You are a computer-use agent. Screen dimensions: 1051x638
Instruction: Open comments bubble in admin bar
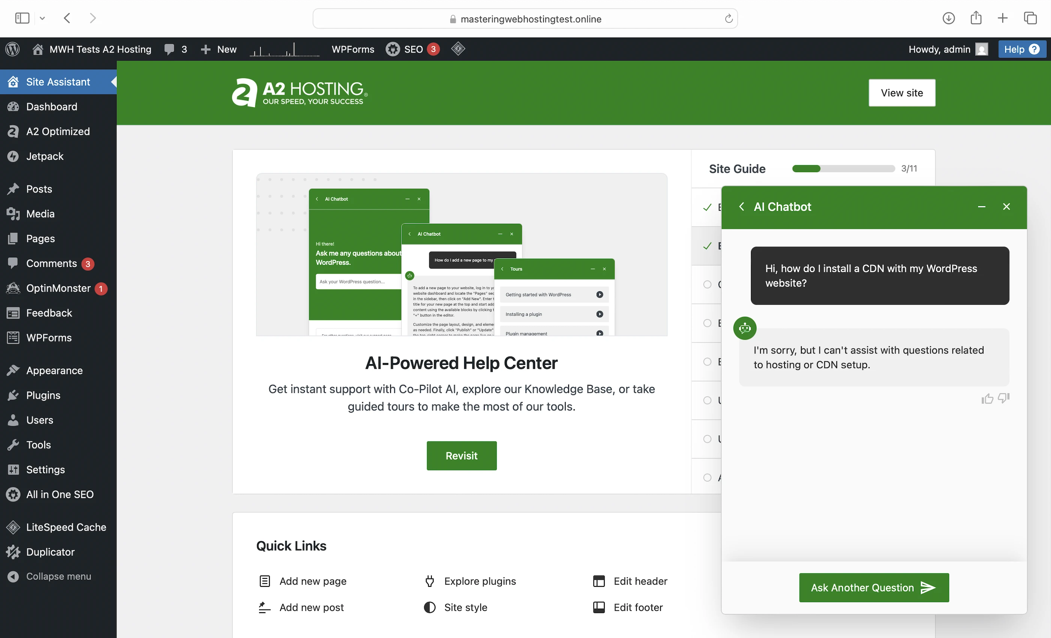pos(170,49)
